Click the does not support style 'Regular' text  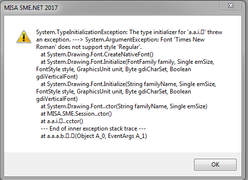(100, 47)
